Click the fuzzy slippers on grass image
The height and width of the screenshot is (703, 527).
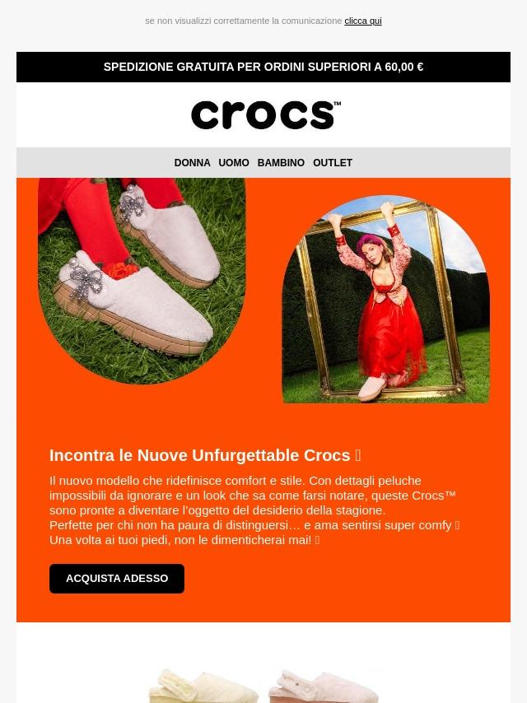tap(142, 281)
